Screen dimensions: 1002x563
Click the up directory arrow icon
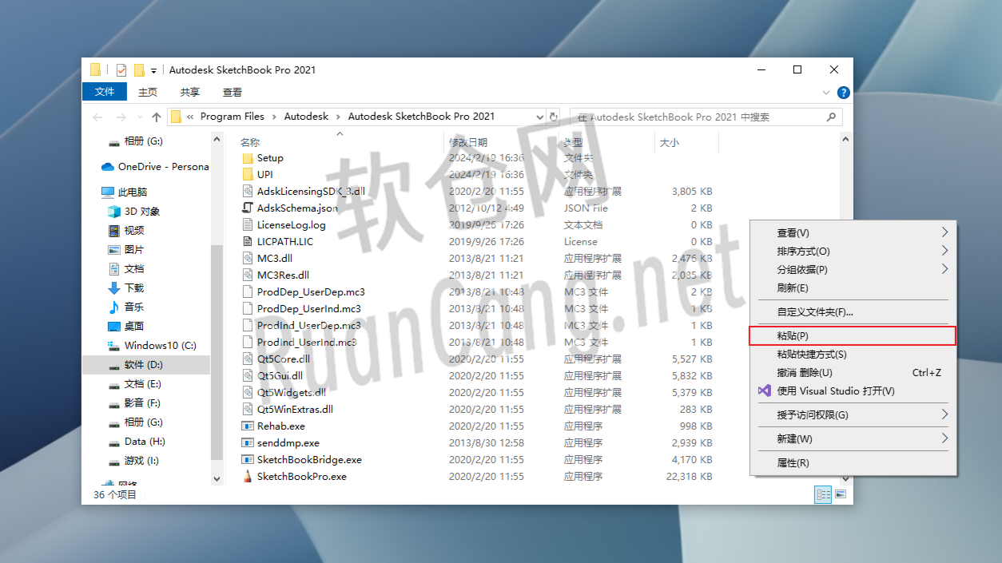(157, 117)
